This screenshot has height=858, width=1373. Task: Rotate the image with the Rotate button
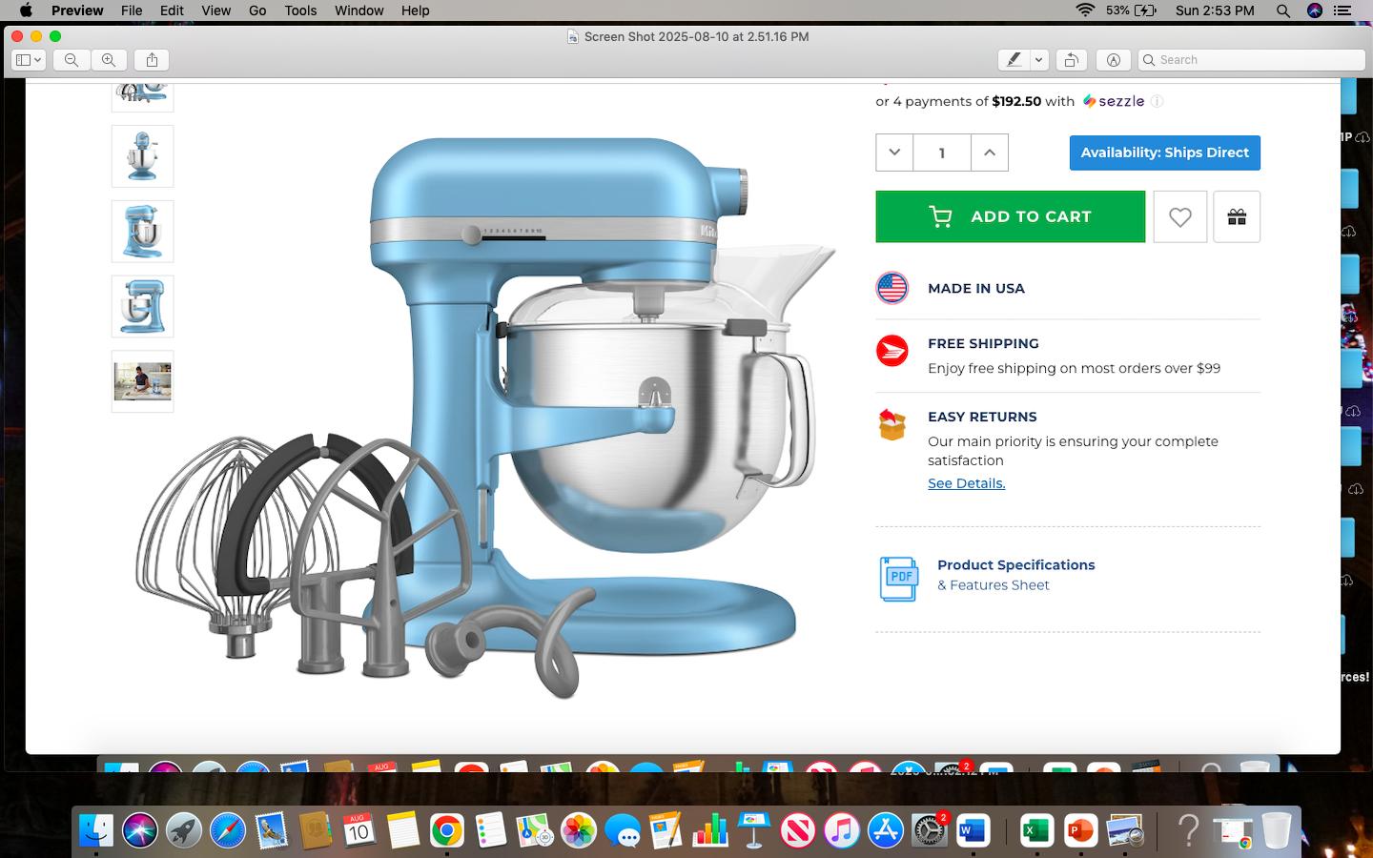[1072, 60]
